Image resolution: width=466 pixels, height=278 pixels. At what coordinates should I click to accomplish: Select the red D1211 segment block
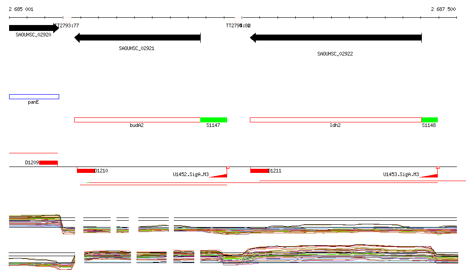(259, 171)
